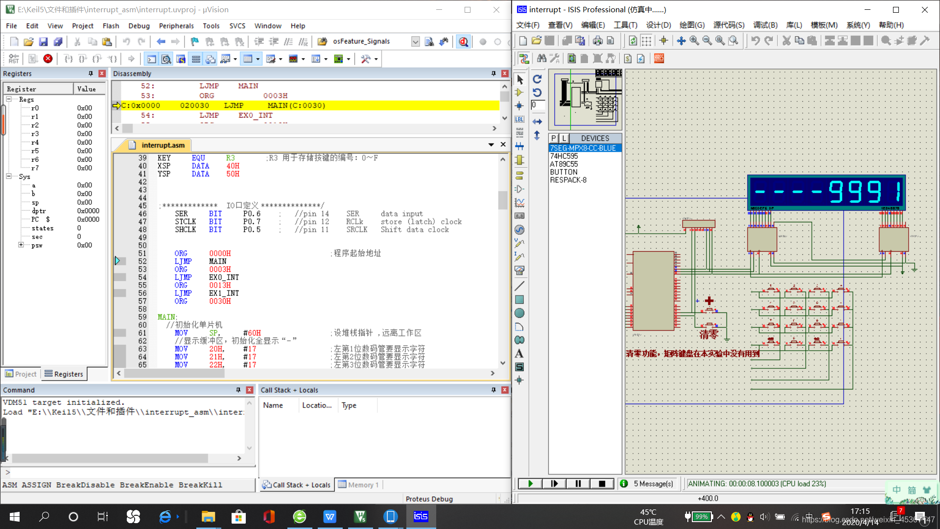
Task: Toggle the Symbols window toolbar icon
Action: tap(181, 59)
